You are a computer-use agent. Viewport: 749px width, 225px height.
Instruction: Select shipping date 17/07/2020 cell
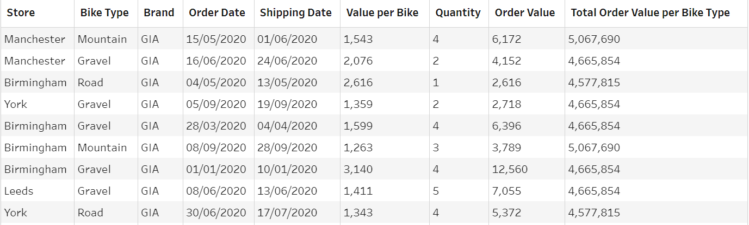tap(287, 213)
